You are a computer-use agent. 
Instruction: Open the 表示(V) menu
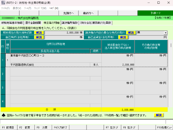coord(17,8)
